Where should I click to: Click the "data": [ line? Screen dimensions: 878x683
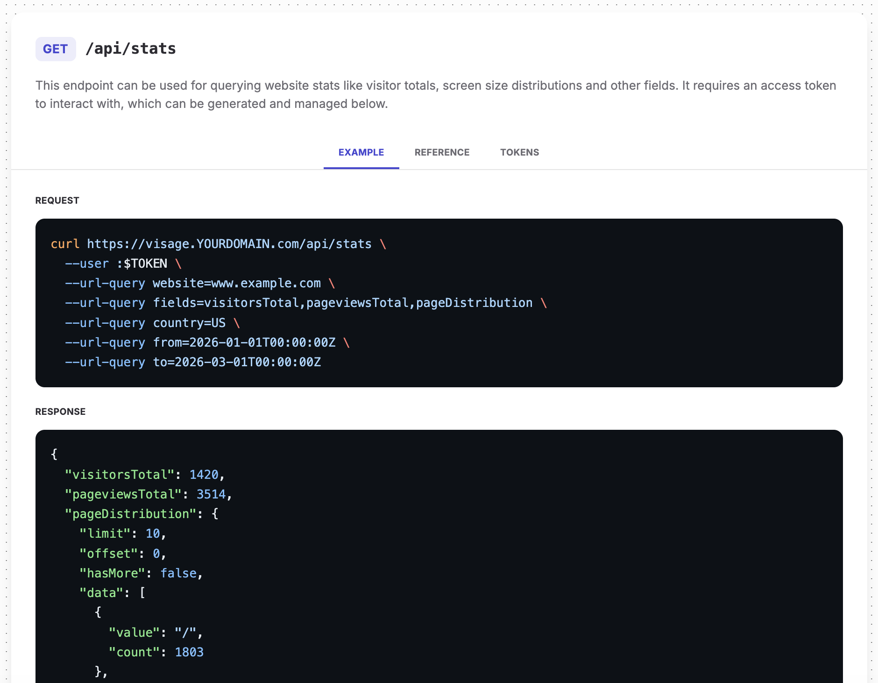112,593
